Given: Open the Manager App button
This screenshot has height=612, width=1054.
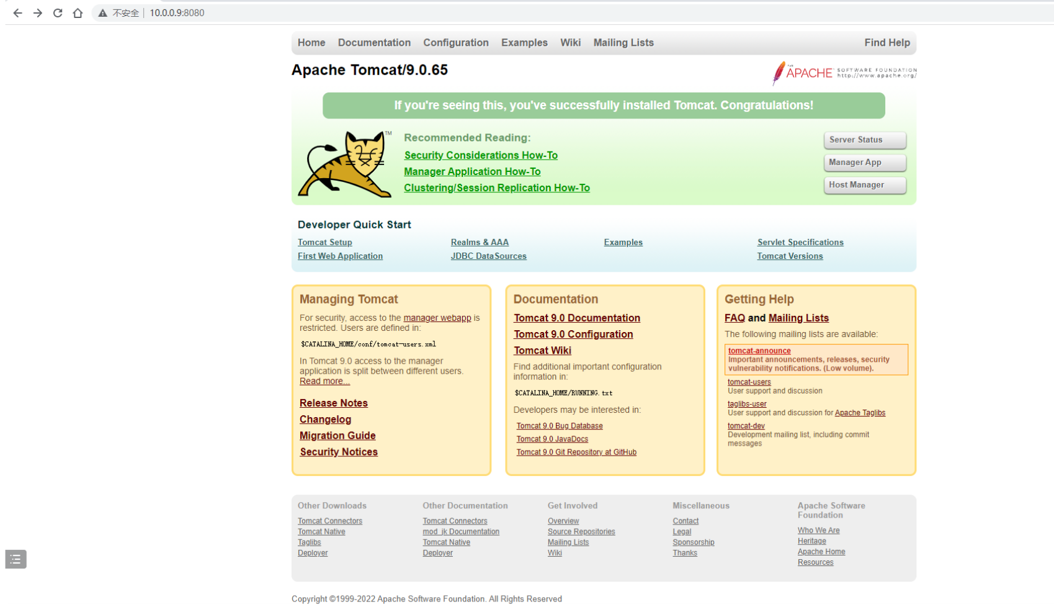Looking at the screenshot, I should 865,163.
